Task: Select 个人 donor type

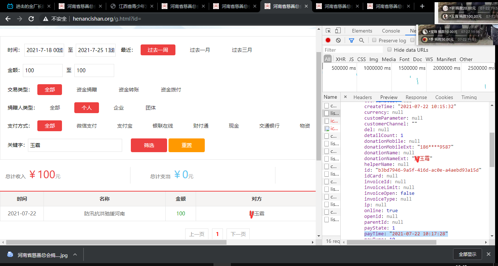Action: pyautogui.click(x=87, y=108)
